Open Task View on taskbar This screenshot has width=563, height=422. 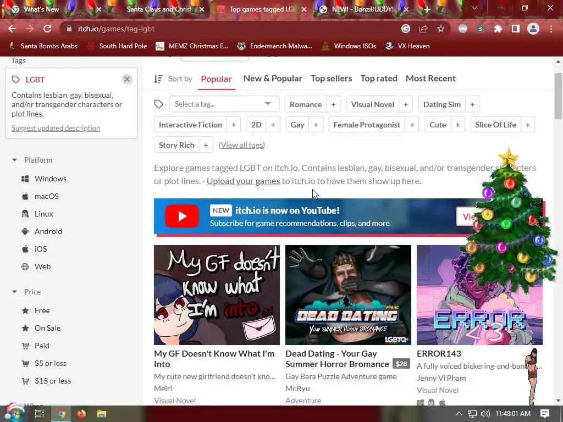tap(40, 414)
